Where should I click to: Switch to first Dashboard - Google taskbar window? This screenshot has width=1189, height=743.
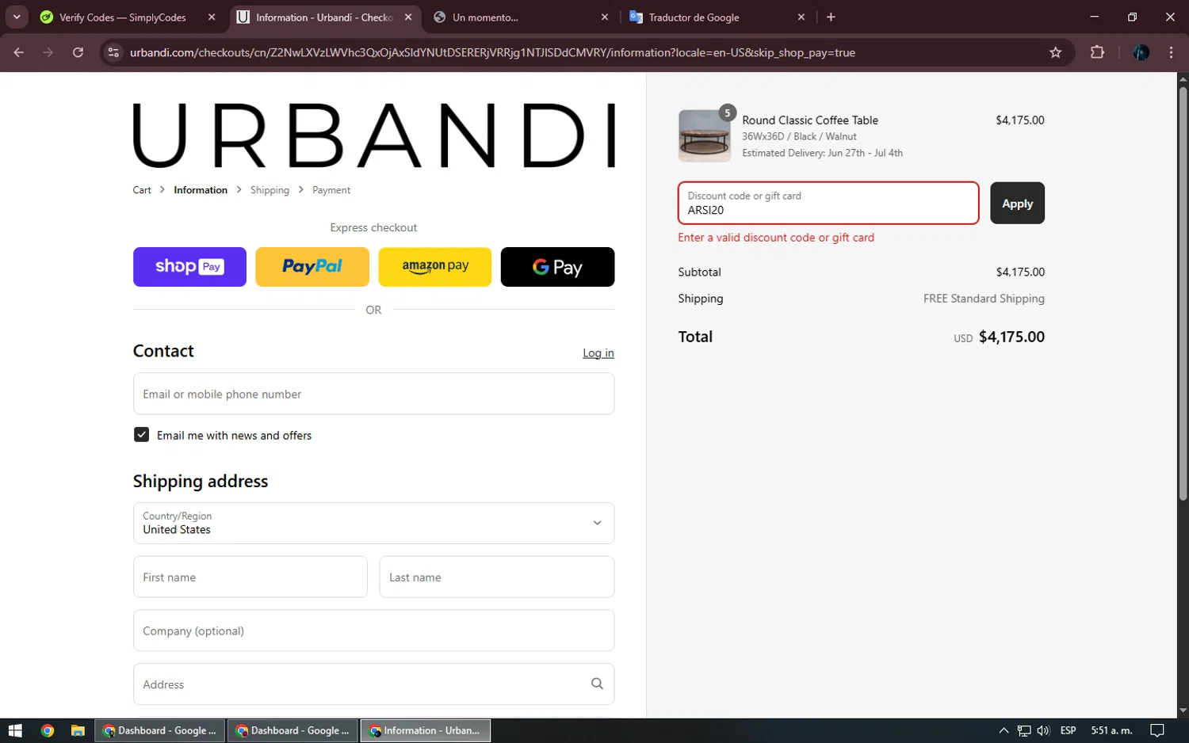[x=159, y=730]
